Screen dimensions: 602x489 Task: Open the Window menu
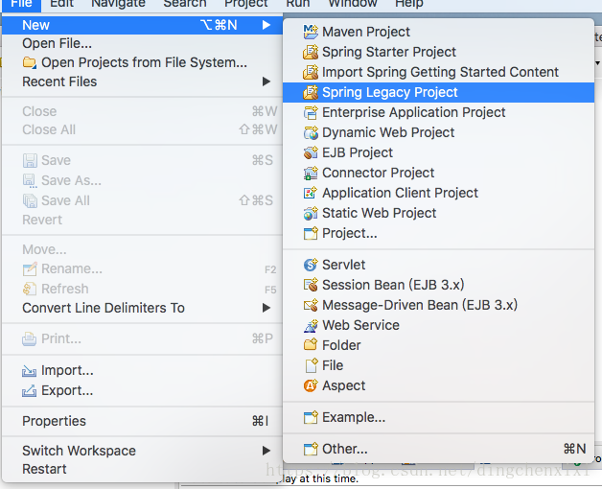pyautogui.click(x=353, y=4)
